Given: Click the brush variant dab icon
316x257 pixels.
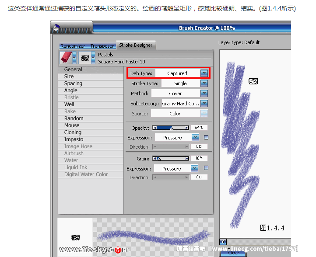Looking at the screenshot, I should coord(85,58).
